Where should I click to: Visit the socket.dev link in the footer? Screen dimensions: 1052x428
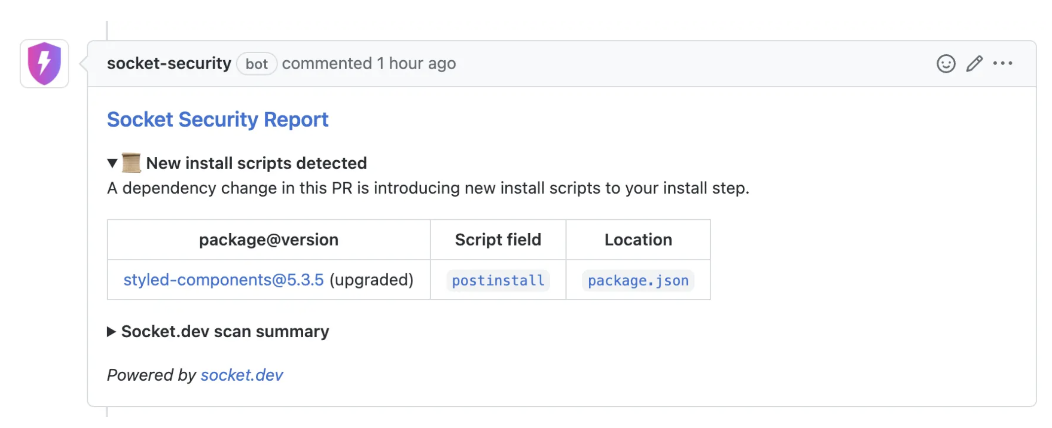pyautogui.click(x=242, y=375)
